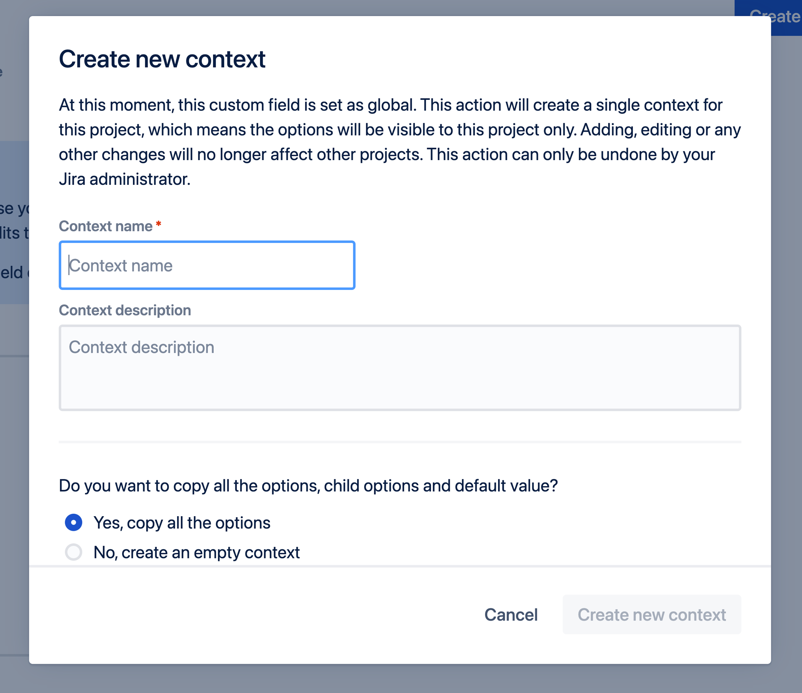Viewport: 802px width, 693px height.
Task: Click the horizontal divider under Context description
Action: tap(400, 441)
